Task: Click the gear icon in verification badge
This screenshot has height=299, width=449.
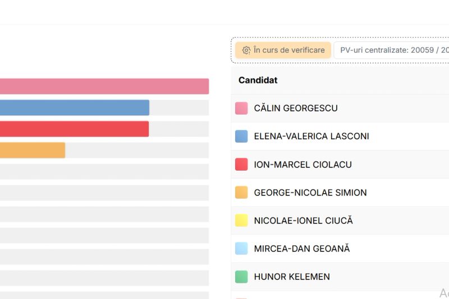Action: coord(246,50)
